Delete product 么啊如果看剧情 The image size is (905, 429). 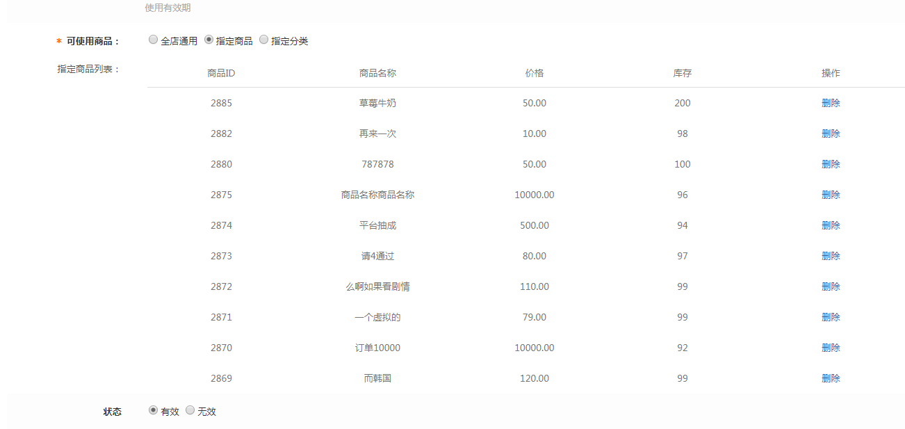tap(831, 286)
